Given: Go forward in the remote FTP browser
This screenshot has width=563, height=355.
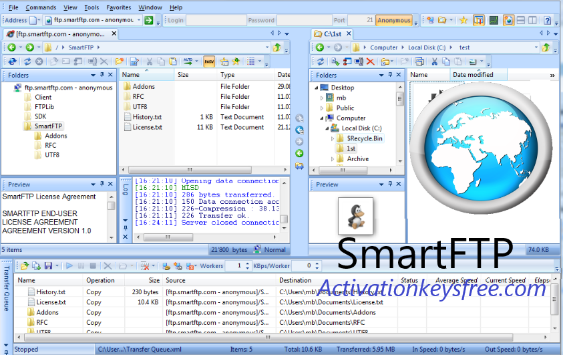Looking at the screenshot, I should pyautogui.click(x=30, y=47).
